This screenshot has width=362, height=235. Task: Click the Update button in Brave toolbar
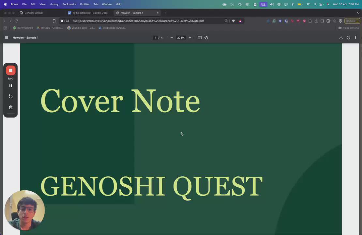352,21
